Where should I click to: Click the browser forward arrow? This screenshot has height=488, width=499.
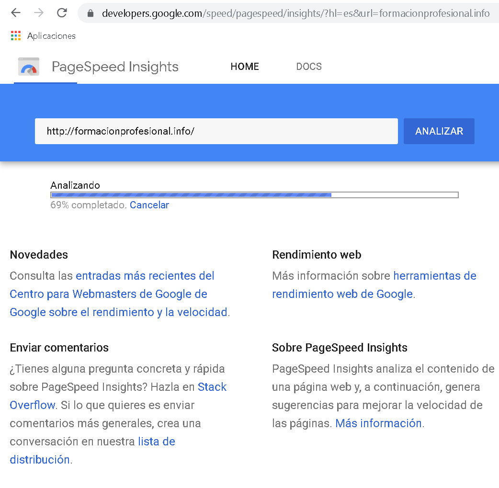39,13
